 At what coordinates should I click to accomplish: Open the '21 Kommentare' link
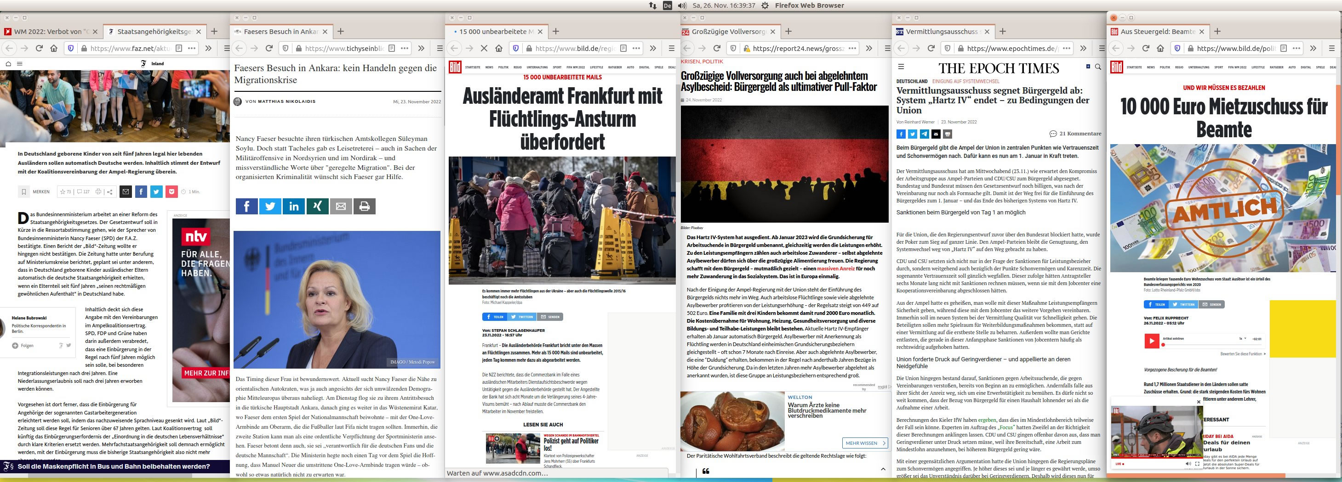[1075, 134]
